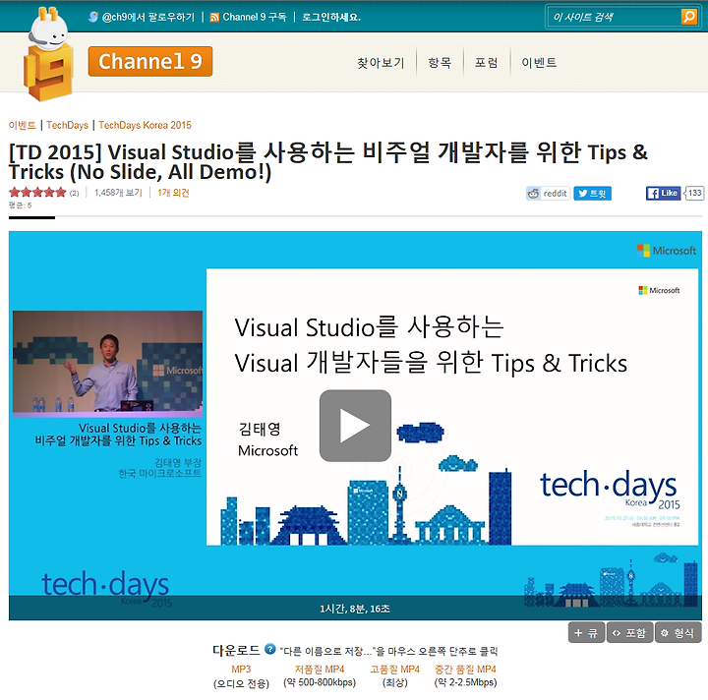Click the Facebook Like button
This screenshot has height=700, width=708.
[x=663, y=193]
